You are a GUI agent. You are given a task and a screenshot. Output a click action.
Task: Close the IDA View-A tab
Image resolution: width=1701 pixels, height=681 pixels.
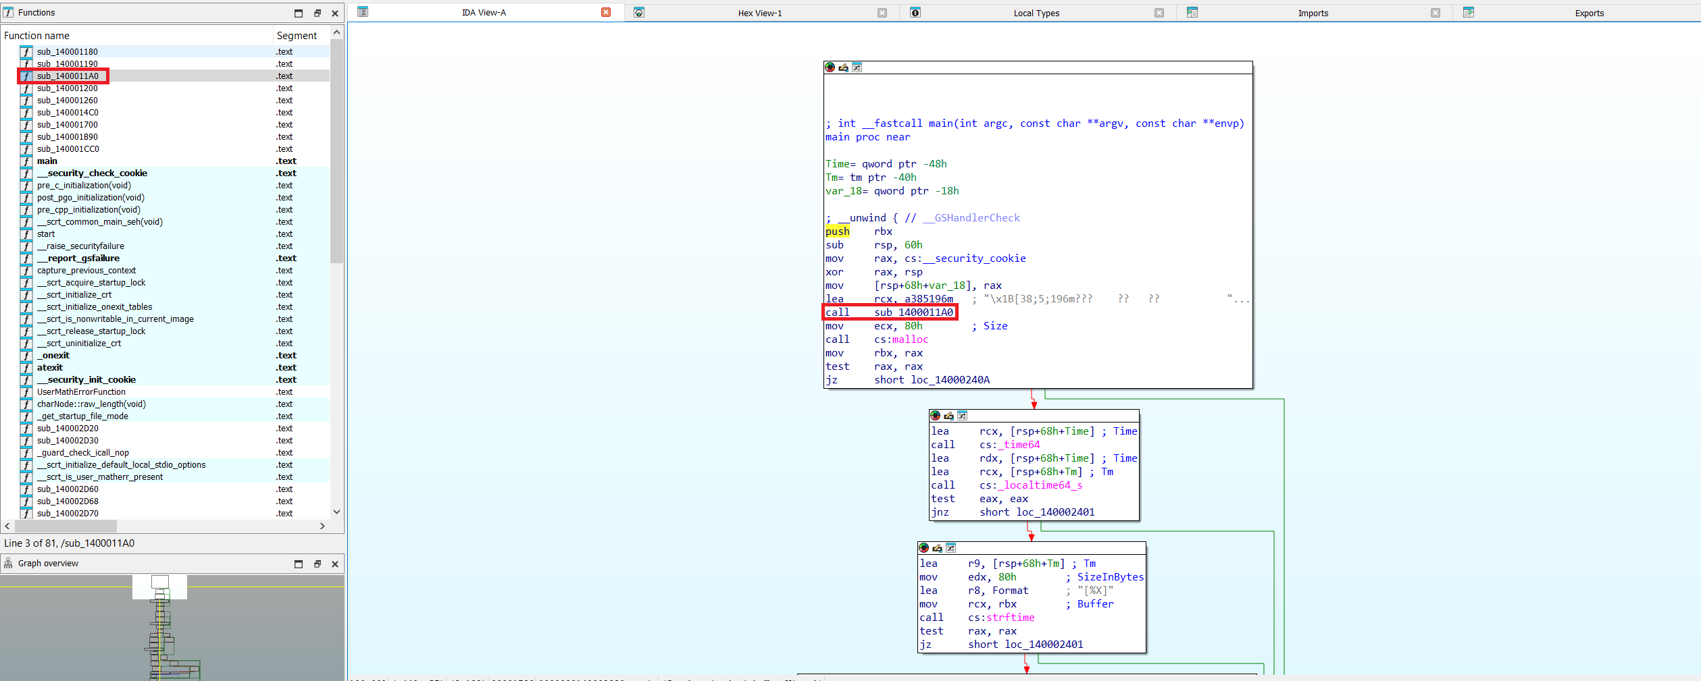[x=606, y=12]
